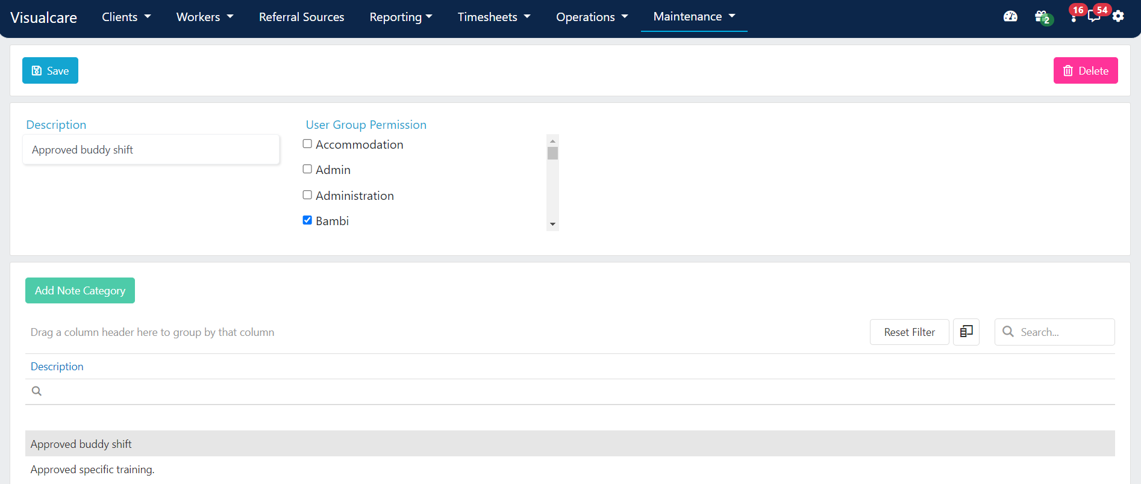Select the 'Approved specific training.' row

point(570,470)
